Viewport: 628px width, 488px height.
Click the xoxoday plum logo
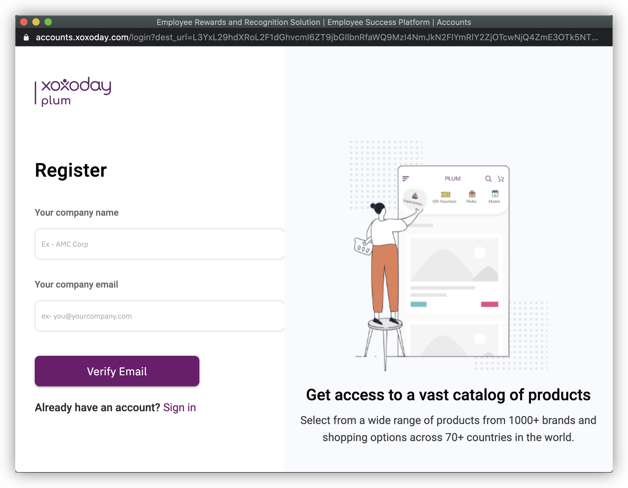73,92
